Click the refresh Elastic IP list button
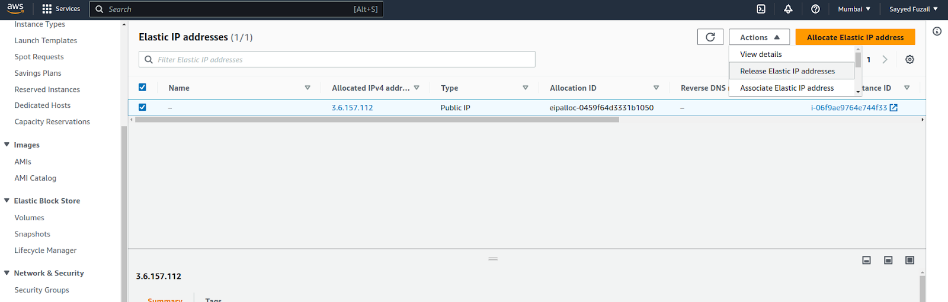This screenshot has width=948, height=302. pos(710,37)
